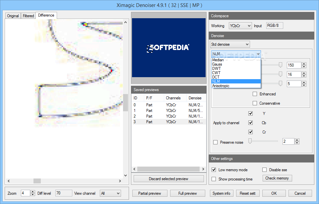Viewport: 319px width, 204px height.
Task: Increase Preserve noise value with up arrow
Action: pyautogui.click(x=297, y=140)
